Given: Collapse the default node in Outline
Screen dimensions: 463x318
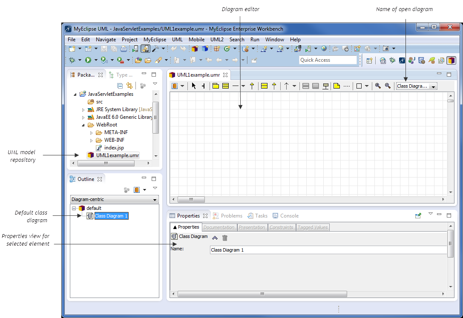Looking at the screenshot, I should (74, 208).
